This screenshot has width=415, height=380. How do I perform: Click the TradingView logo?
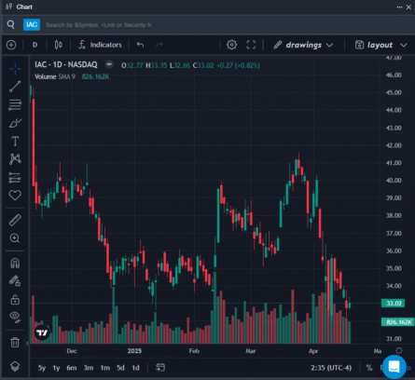tap(42, 332)
